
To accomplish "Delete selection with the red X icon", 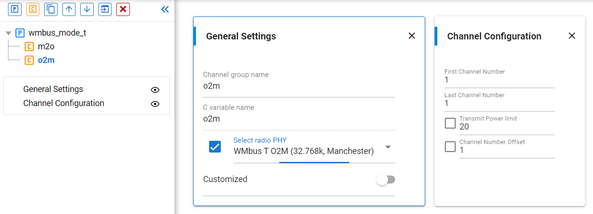I will coord(123,9).
